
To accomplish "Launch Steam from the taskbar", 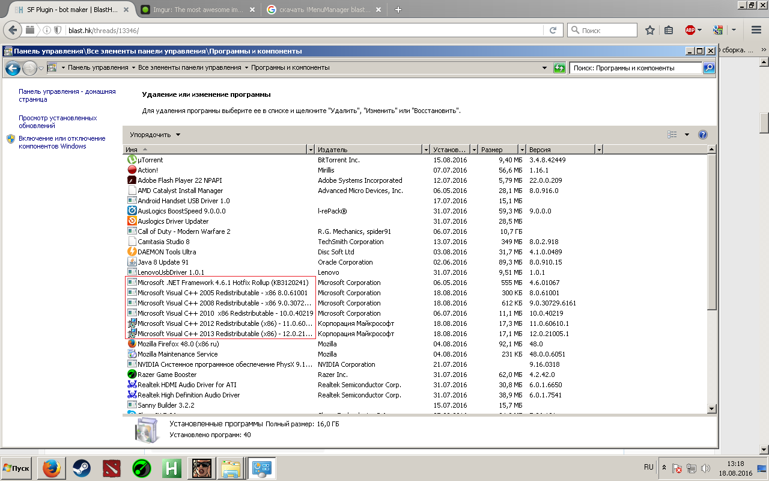I will 82,468.
